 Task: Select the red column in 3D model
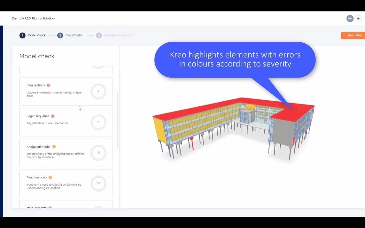(192, 143)
